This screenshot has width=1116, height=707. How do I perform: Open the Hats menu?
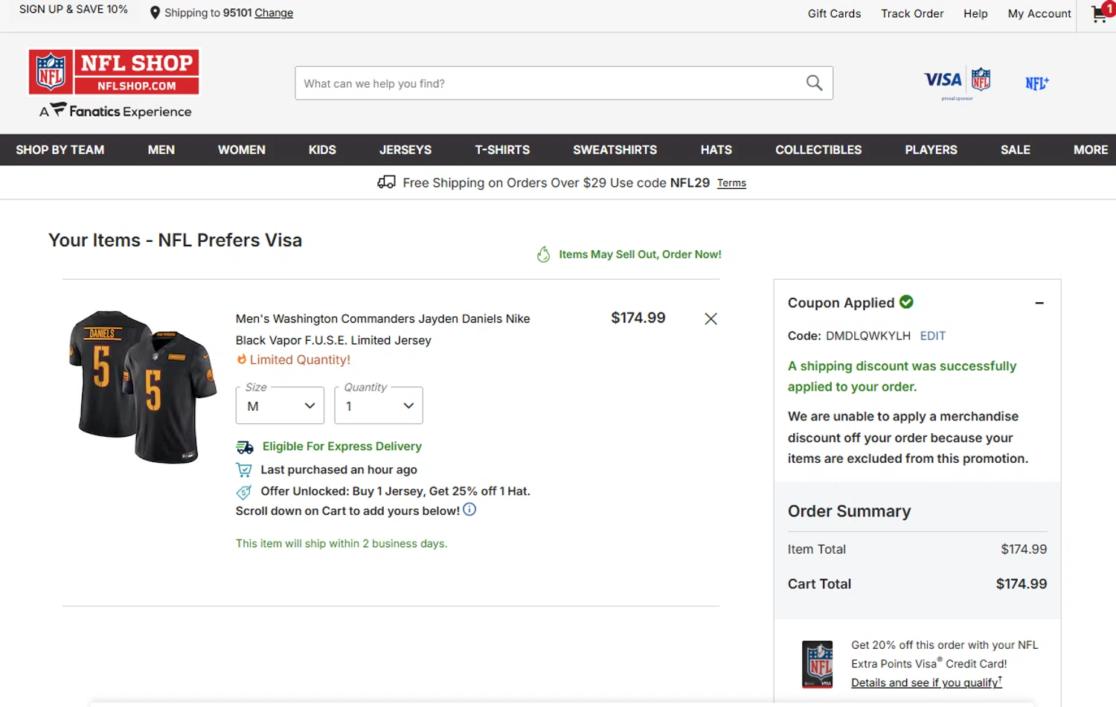click(x=716, y=150)
